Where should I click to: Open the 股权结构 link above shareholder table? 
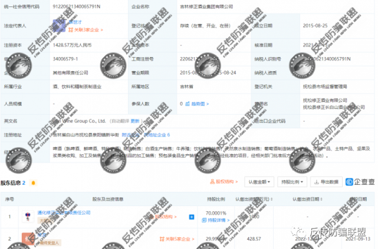(224, 182)
